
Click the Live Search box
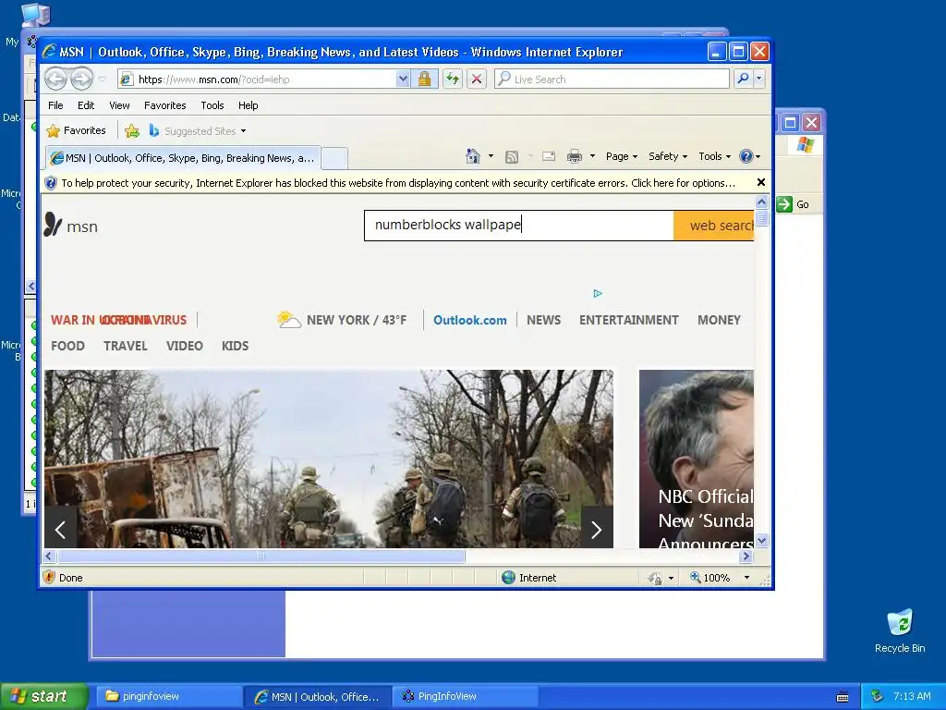point(612,80)
